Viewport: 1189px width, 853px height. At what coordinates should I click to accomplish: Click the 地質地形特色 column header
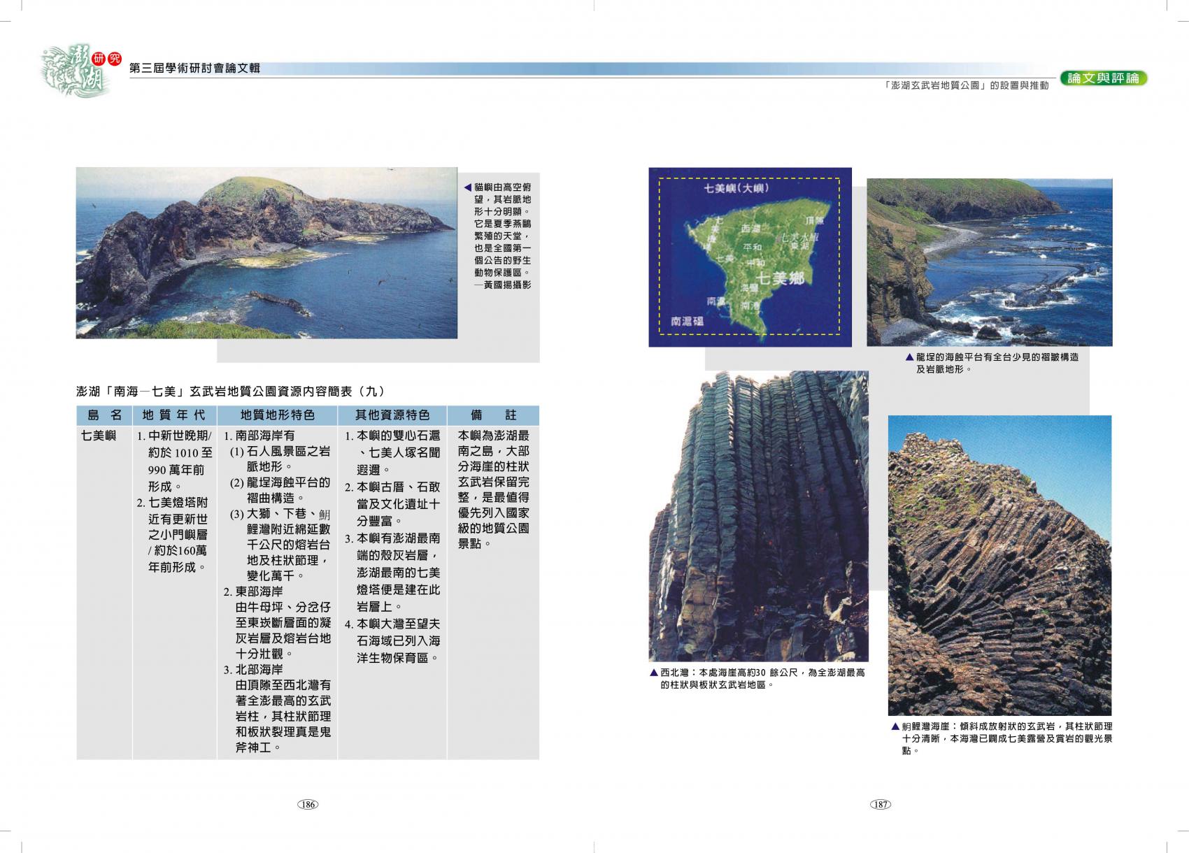point(277,415)
